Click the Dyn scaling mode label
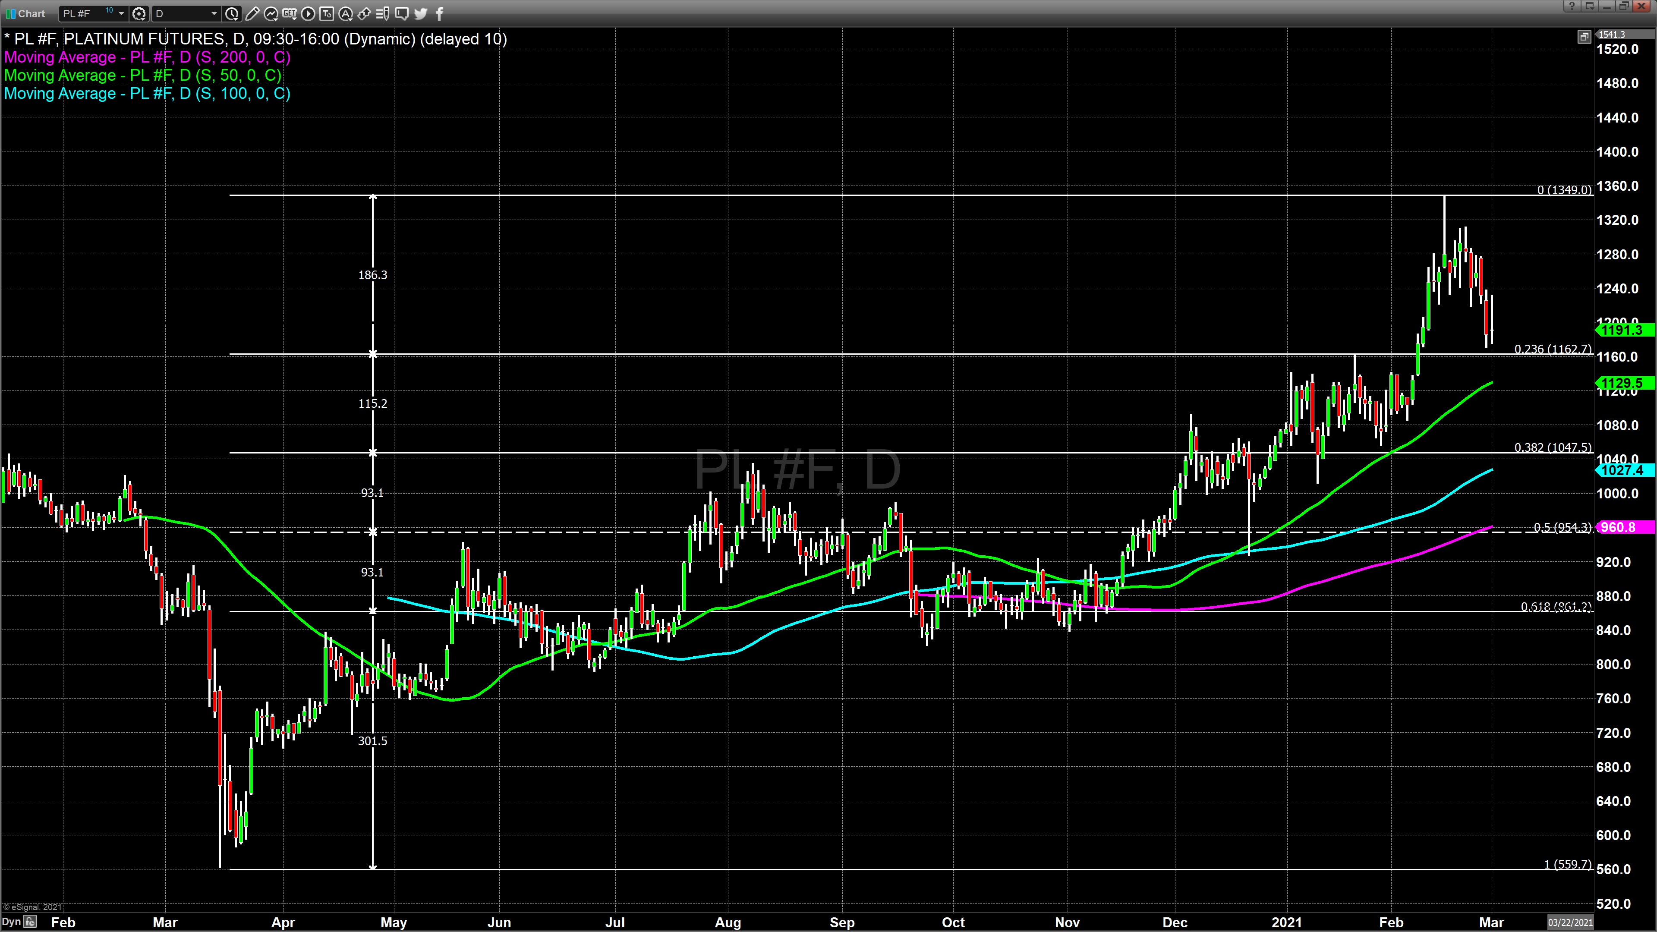 pos(12,923)
